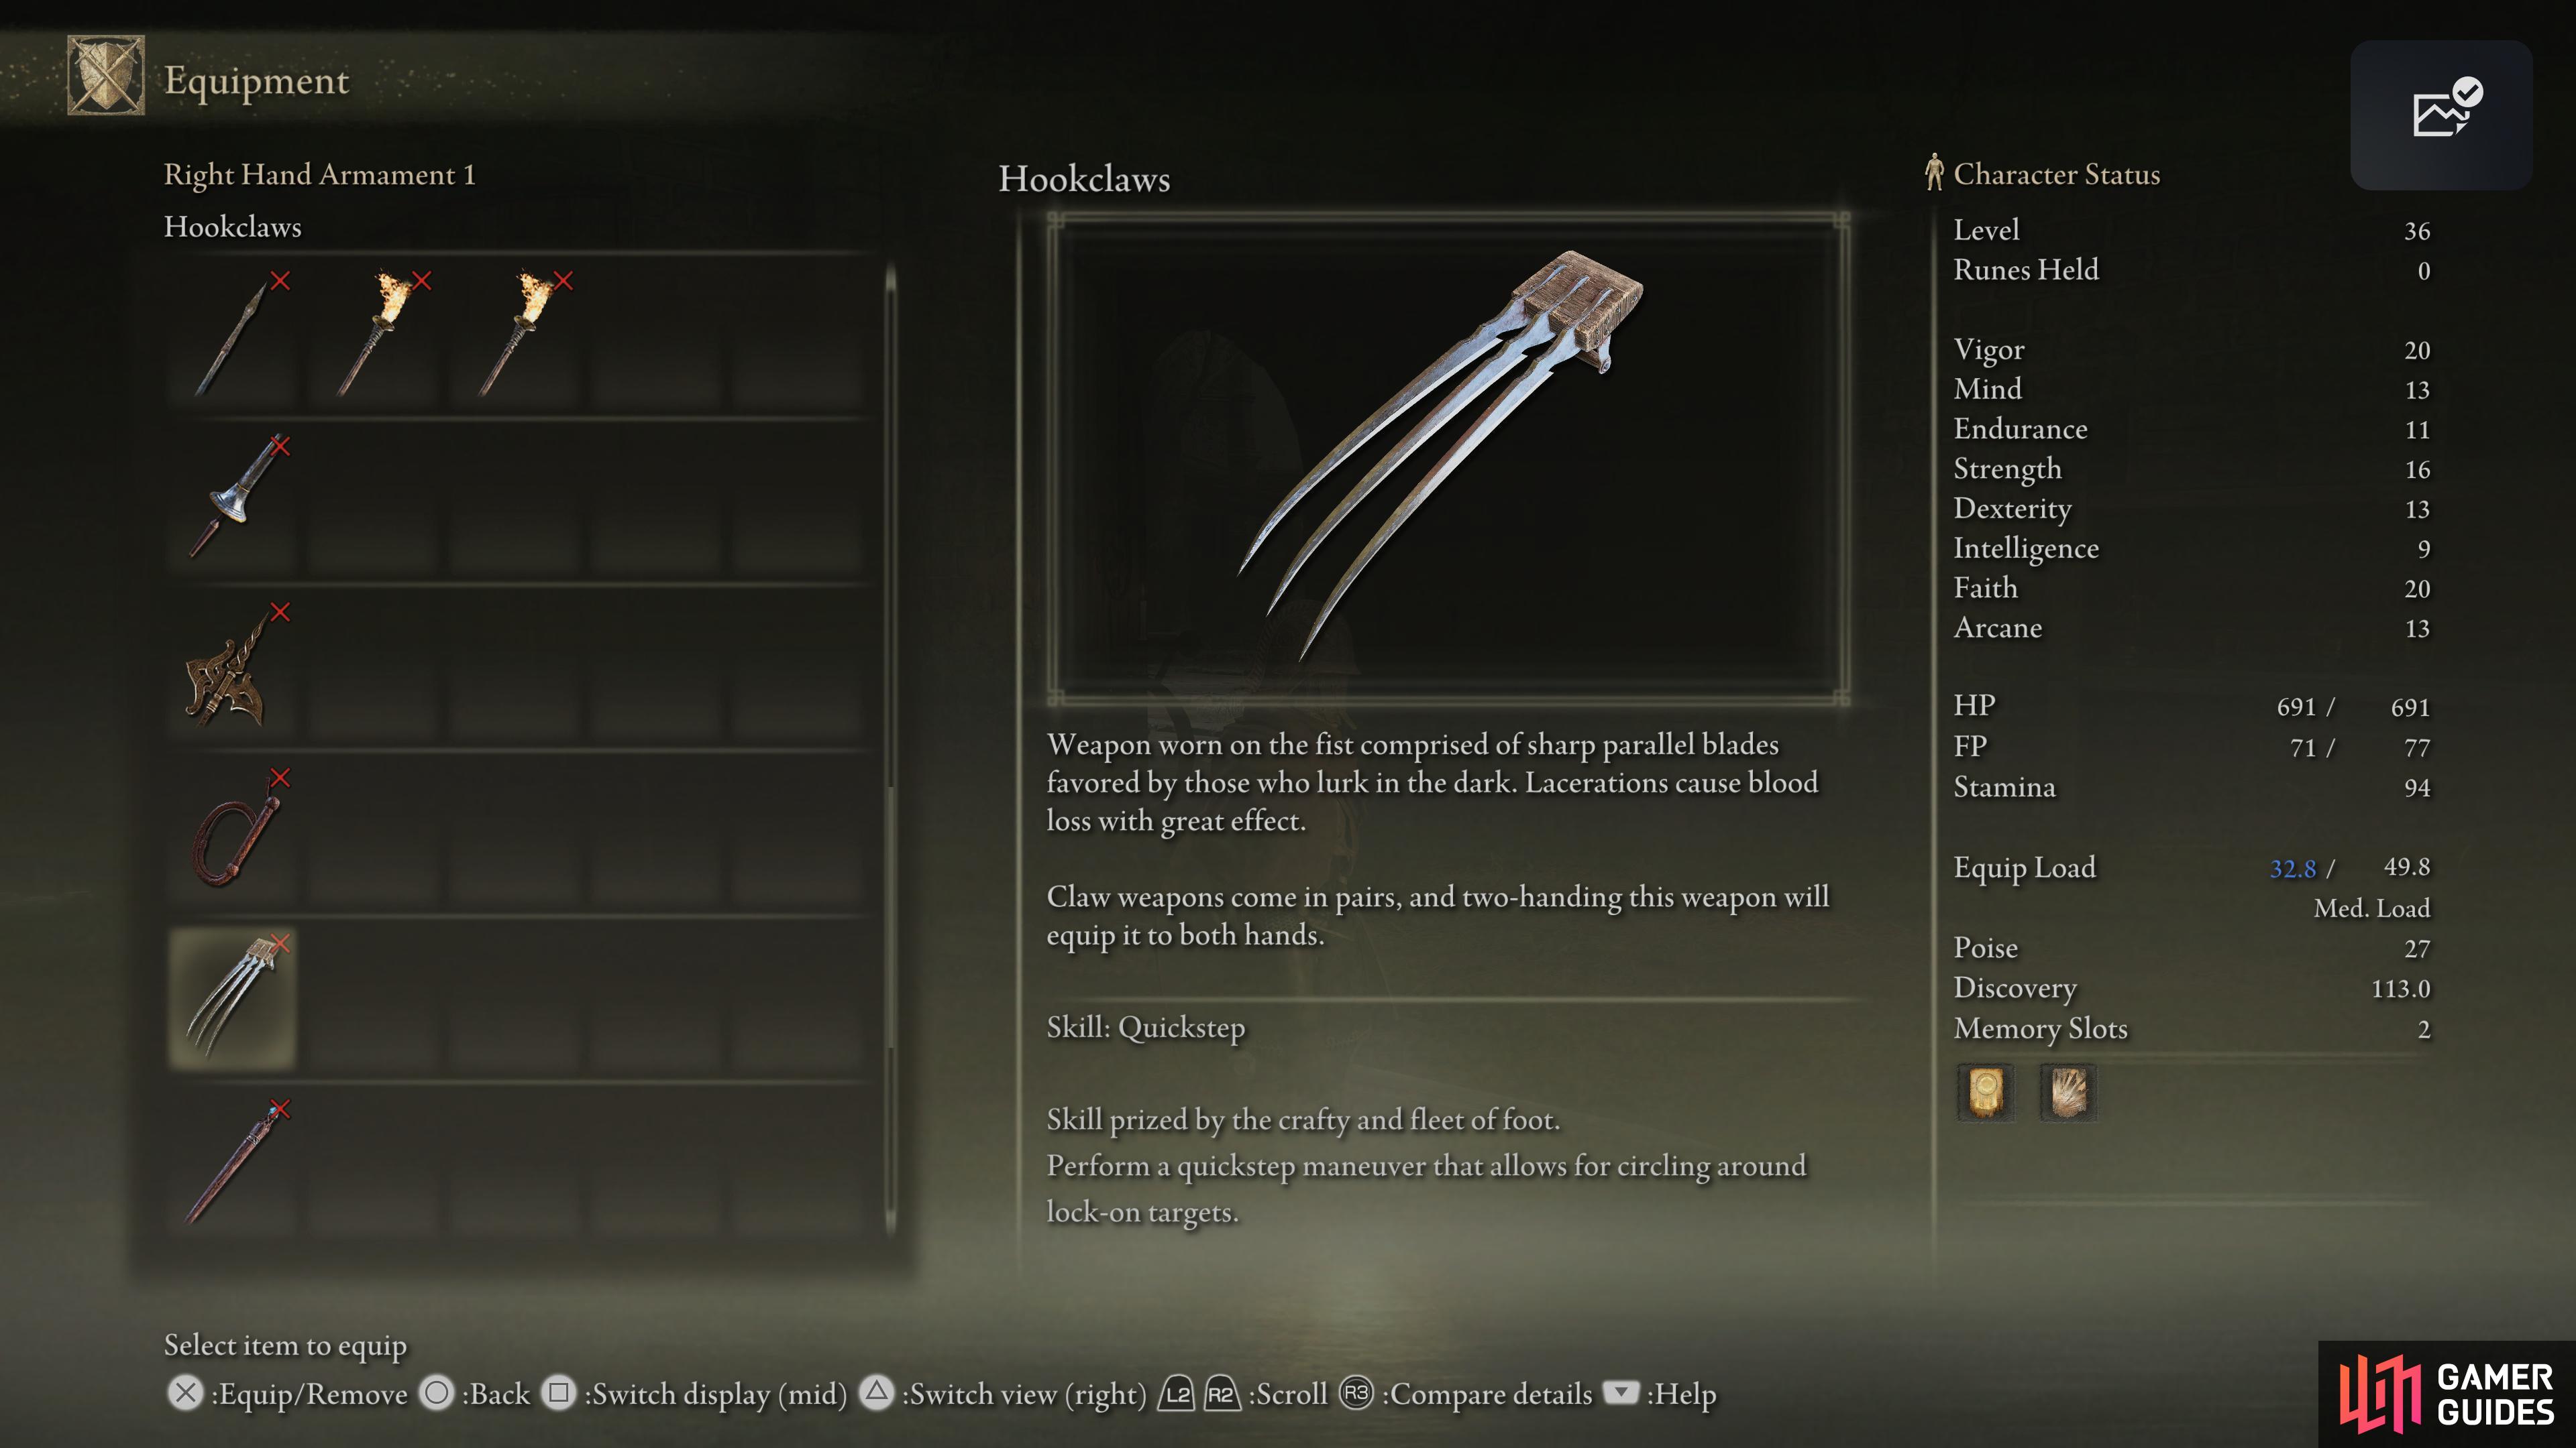Select the highlighted Hookclaws icon
2576x1448 pixels.
point(233,998)
